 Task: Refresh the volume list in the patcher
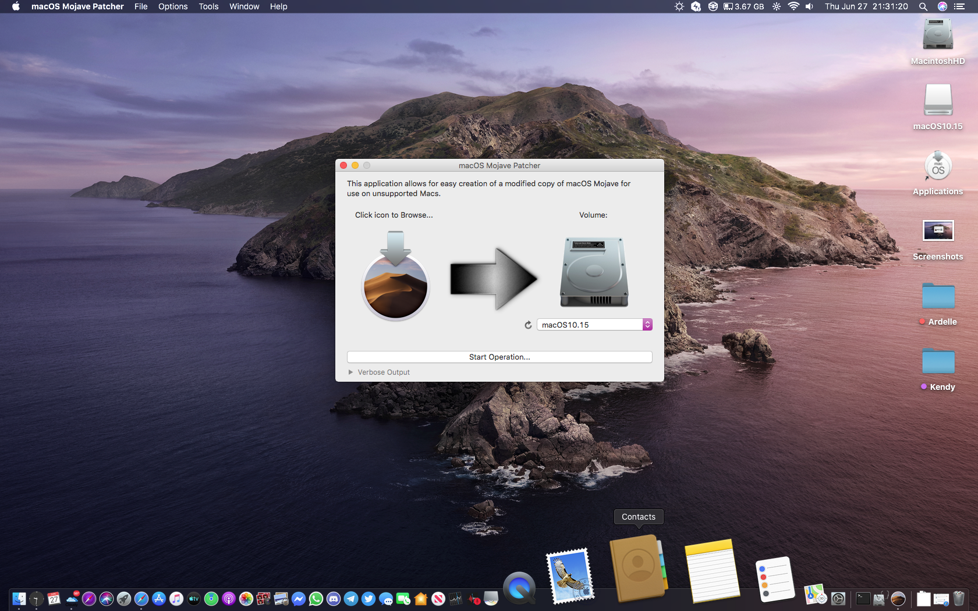pyautogui.click(x=528, y=325)
